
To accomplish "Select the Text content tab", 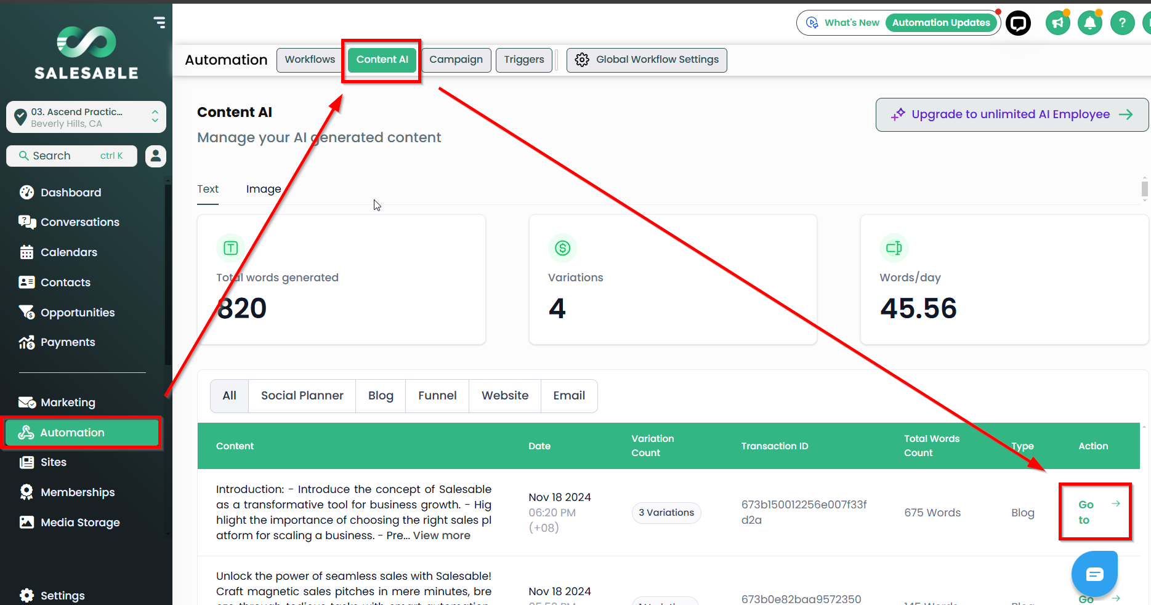I will pyautogui.click(x=208, y=190).
